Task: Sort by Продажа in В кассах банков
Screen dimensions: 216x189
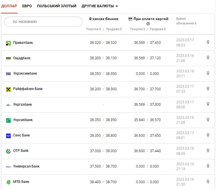Action: [114, 29]
